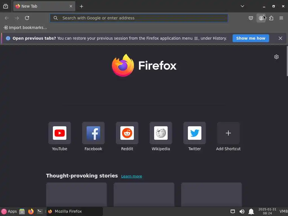Open a new tab with plus button
The width and height of the screenshot is (288, 216).
tap(81, 6)
